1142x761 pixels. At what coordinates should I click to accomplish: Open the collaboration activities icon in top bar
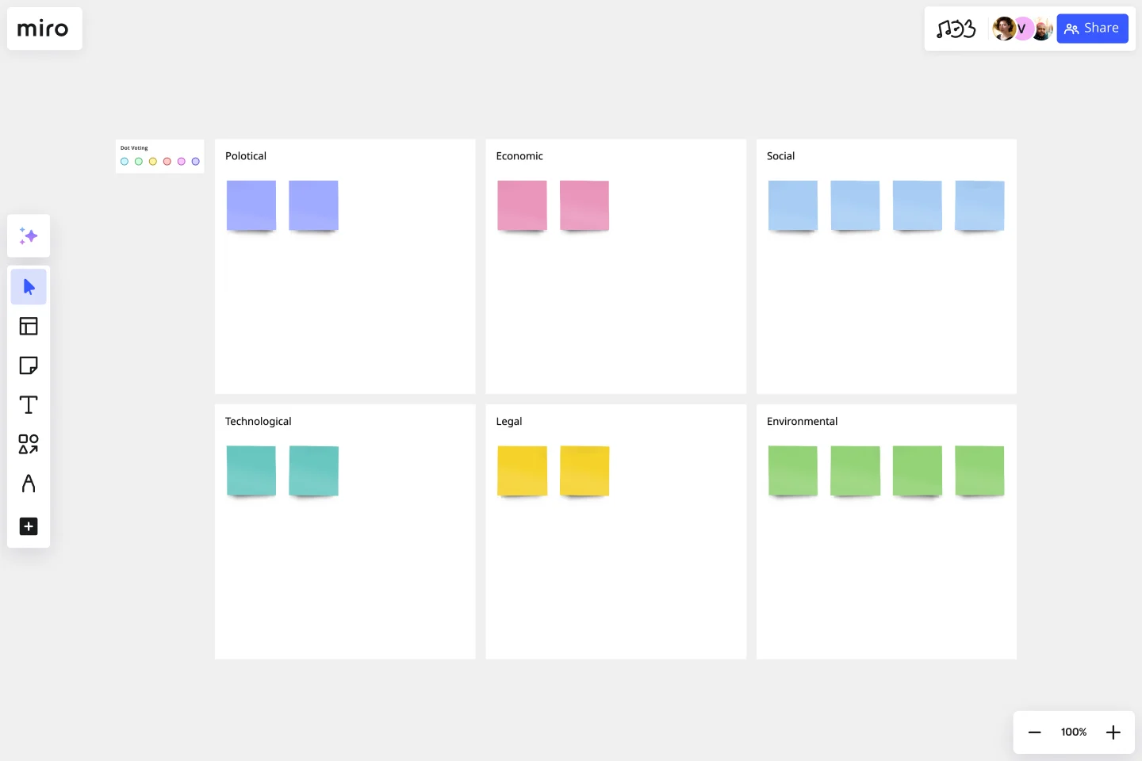coord(956,29)
